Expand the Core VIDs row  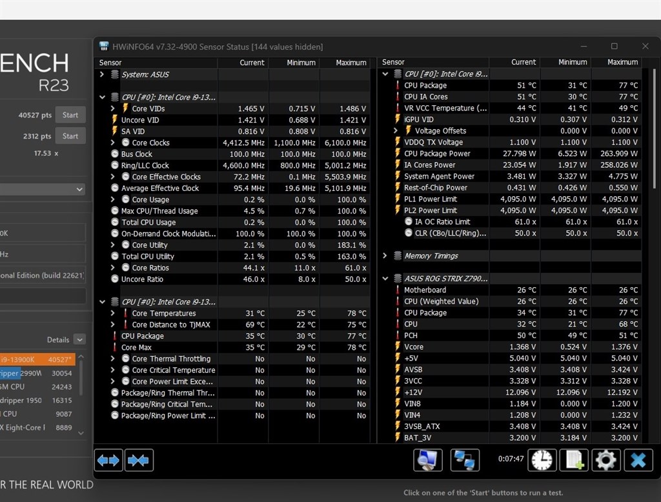[112, 108]
